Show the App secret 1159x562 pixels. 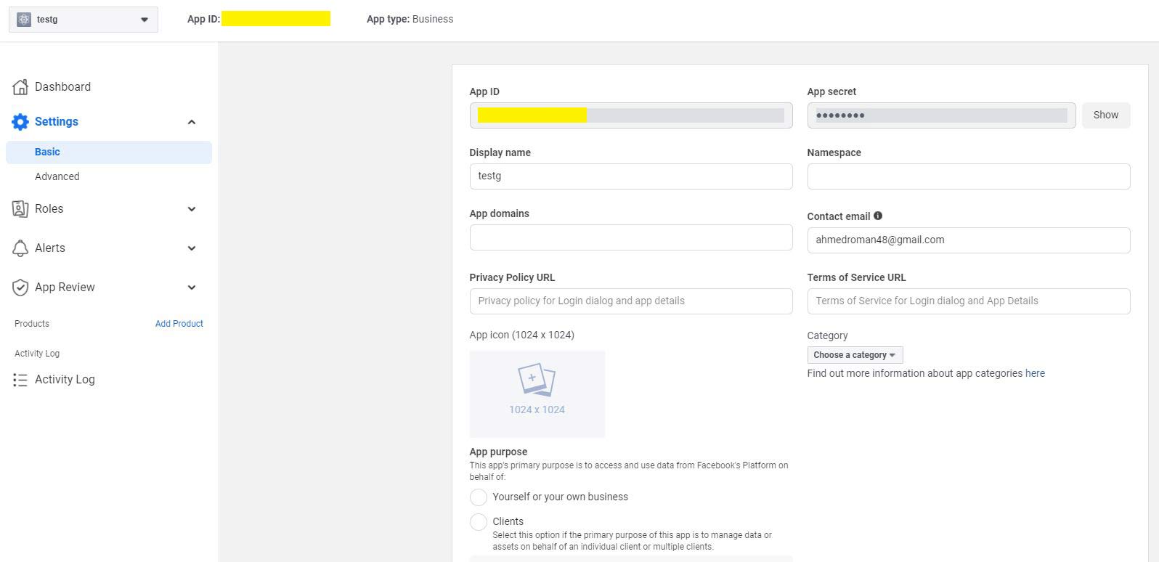point(1105,115)
